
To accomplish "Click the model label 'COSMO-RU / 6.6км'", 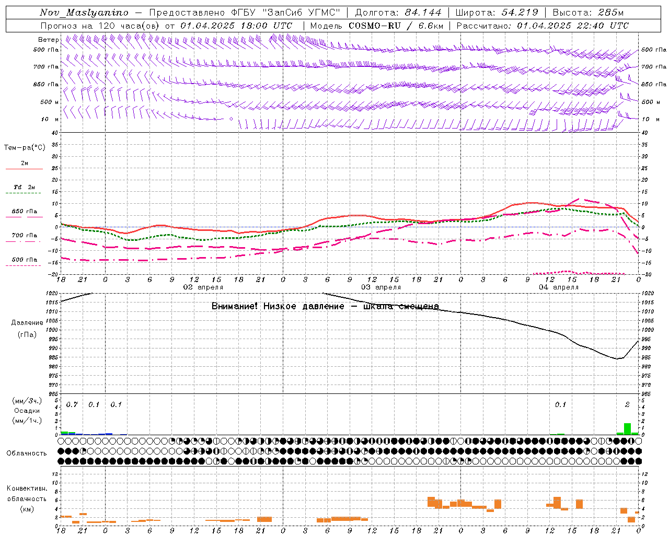I will [x=396, y=26].
